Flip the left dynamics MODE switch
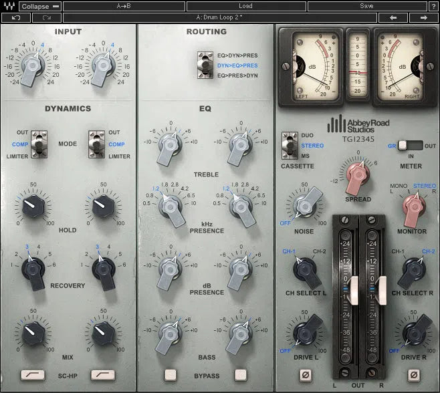 point(39,144)
